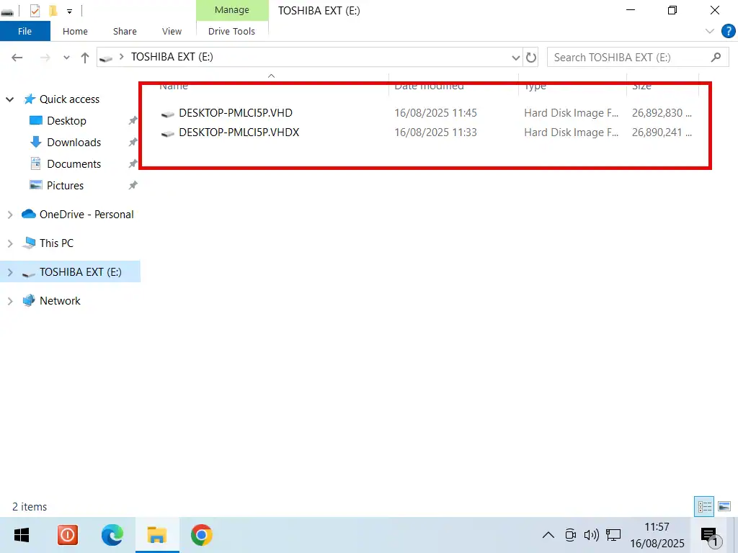
Task: Open the notification Action Center icon
Action: [709, 535]
